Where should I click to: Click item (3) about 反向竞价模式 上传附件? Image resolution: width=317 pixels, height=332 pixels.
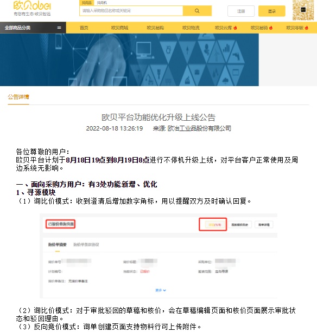(x=109, y=327)
